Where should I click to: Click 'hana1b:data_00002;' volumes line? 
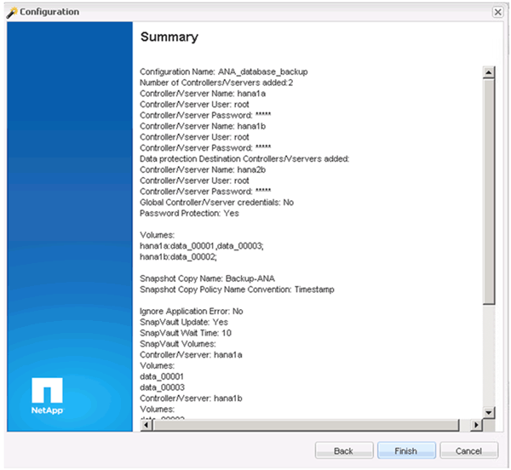[x=178, y=257]
